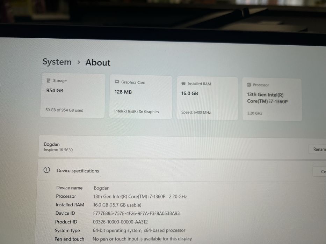Click the Device specifications info icon
Image resolution: width=326 pixels, height=244 pixels.
point(47,170)
